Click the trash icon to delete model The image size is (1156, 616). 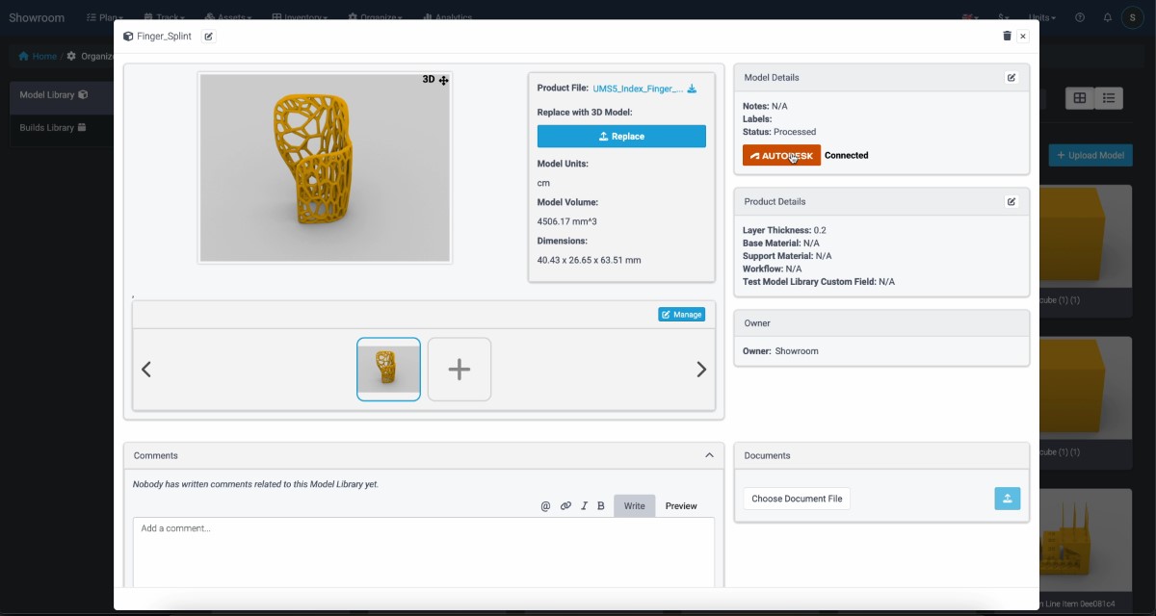click(1007, 36)
